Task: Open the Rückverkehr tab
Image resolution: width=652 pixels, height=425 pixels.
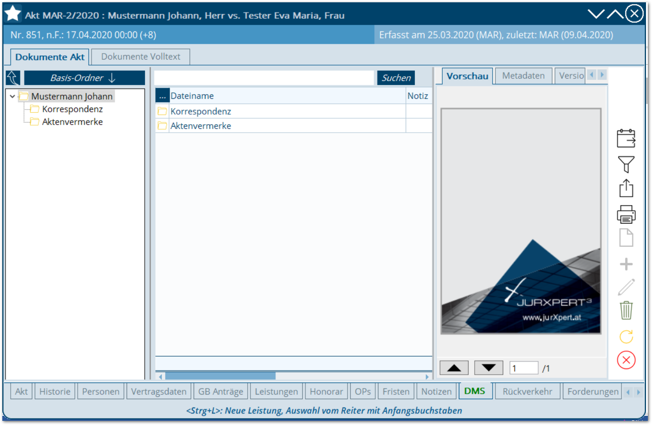Action: 527,391
